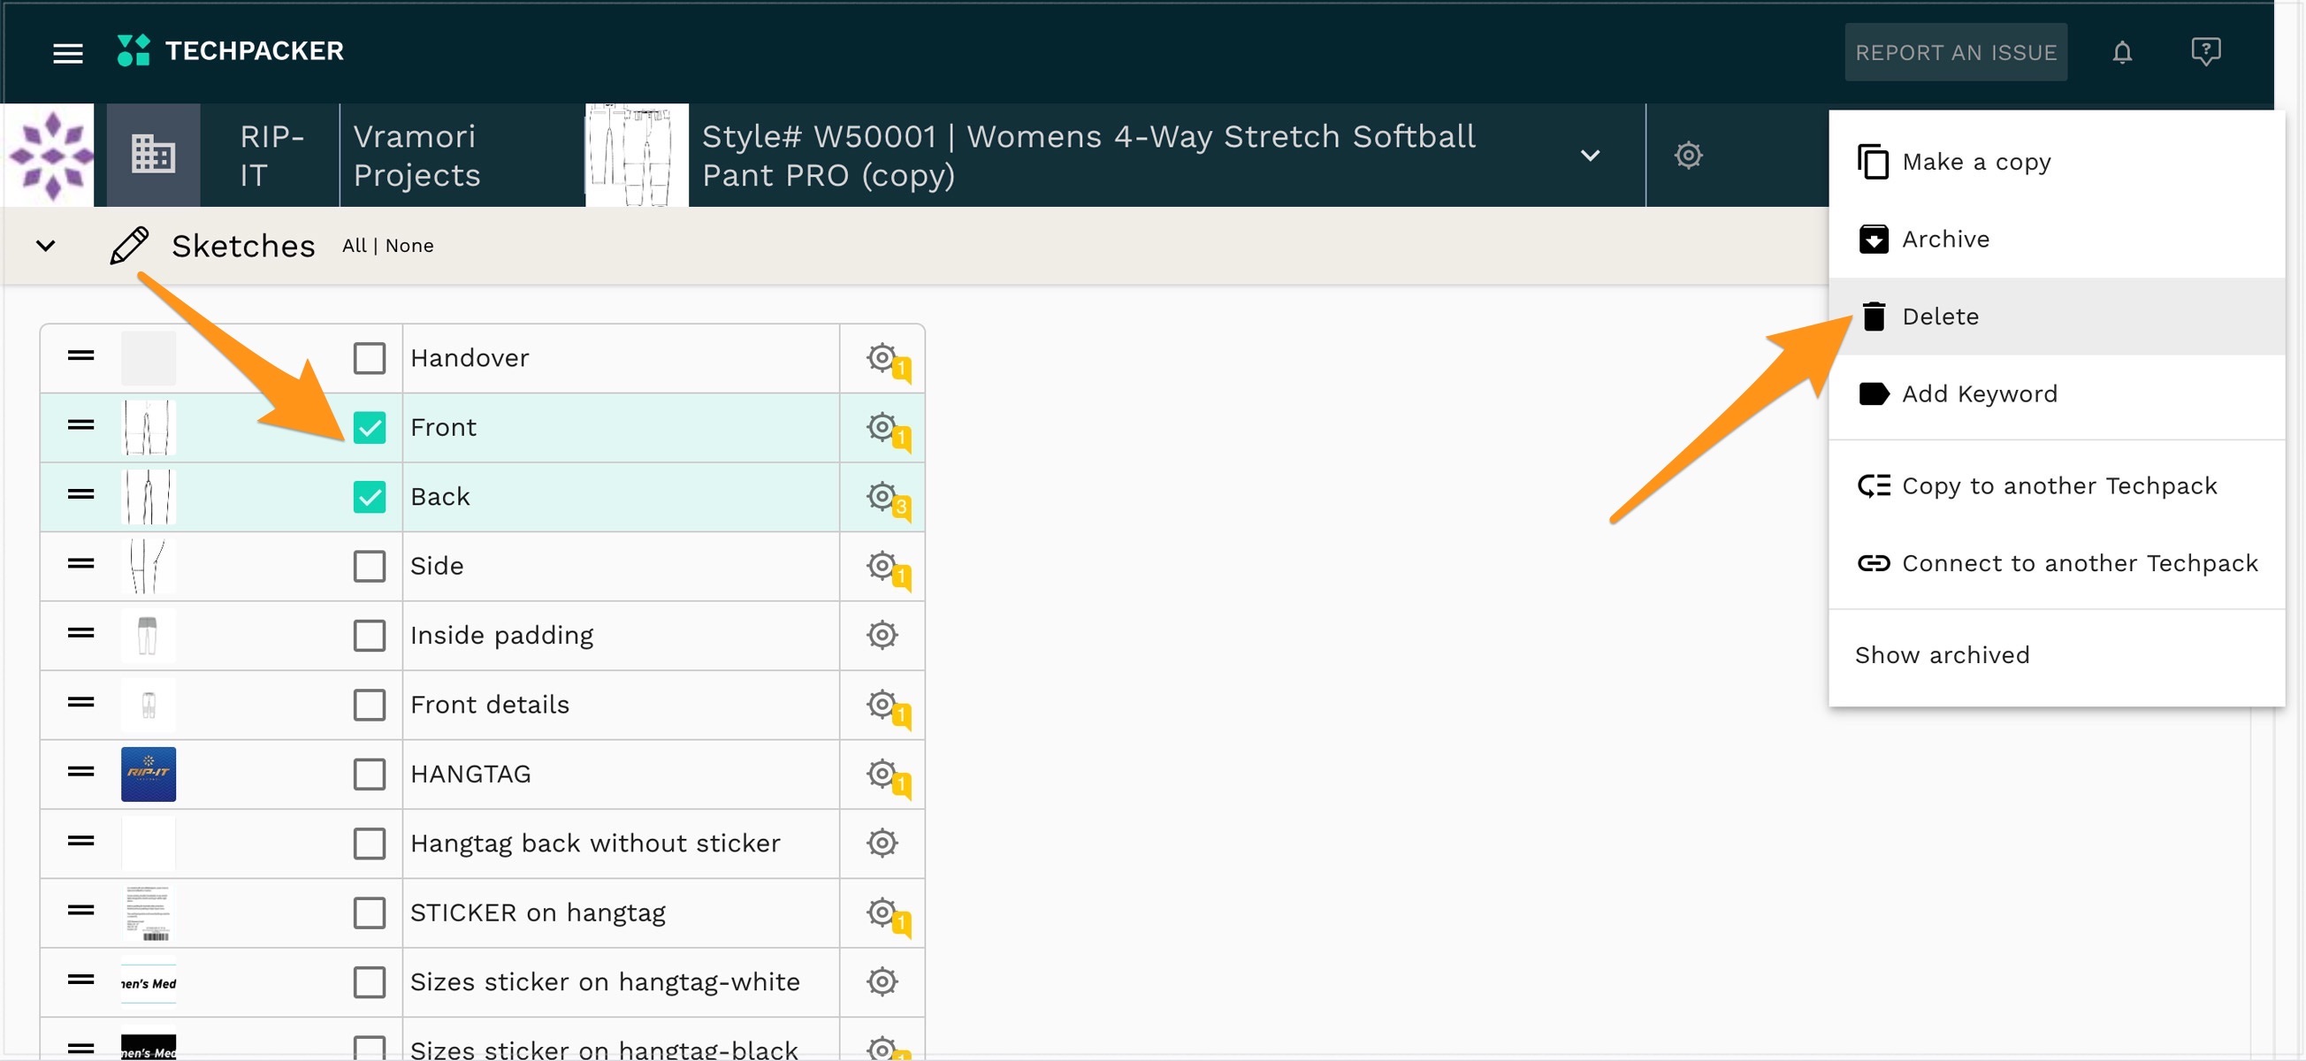Screen dimensions: 2306x1061
Task: Open the notifications bell
Action: (2122, 52)
